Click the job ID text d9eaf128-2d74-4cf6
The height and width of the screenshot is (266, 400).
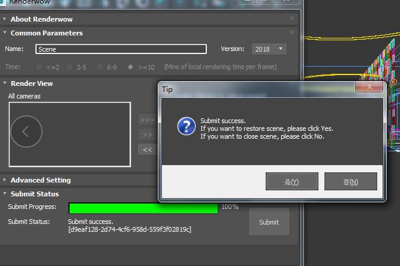click(130, 229)
